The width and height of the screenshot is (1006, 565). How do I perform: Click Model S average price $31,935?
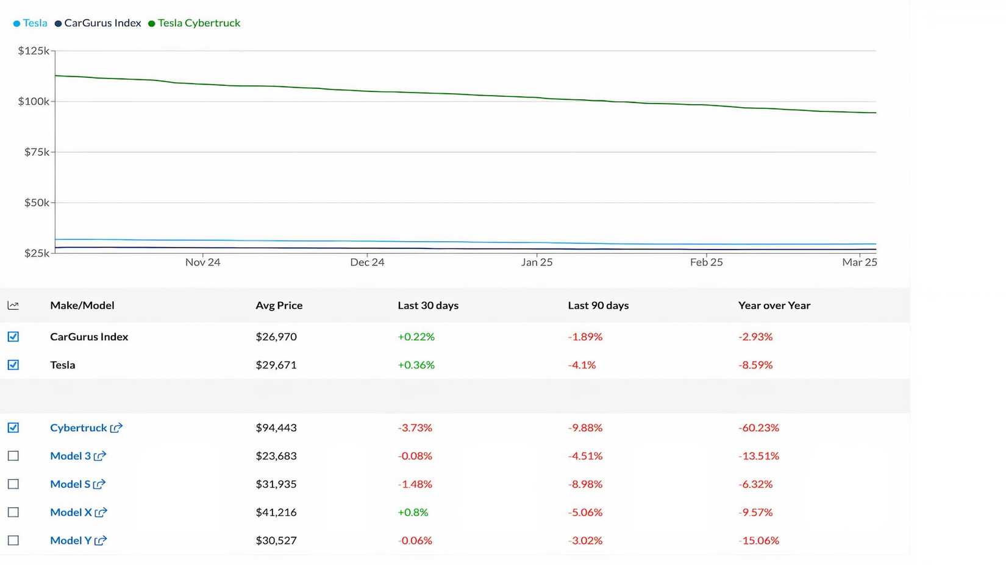tap(276, 485)
